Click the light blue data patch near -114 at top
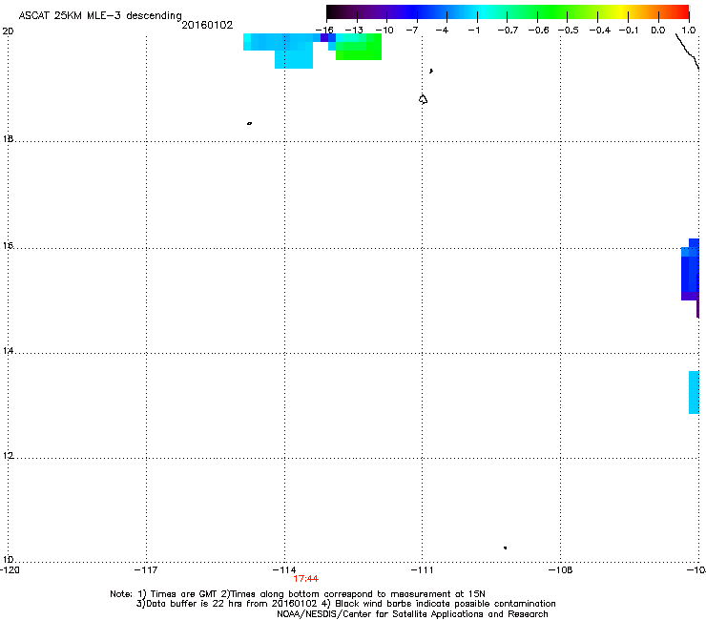The width and height of the screenshot is (706, 620). tap(283, 48)
